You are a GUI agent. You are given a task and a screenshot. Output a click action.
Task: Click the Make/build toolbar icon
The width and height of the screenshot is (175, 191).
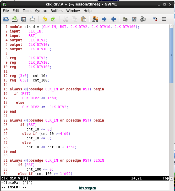pos(155,19)
